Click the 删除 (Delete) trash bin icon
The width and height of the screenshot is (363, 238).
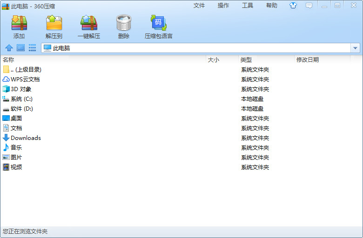[x=124, y=23]
